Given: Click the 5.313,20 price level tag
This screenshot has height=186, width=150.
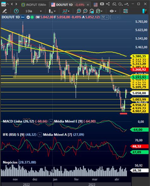Looking at the screenshot, I should (139, 64).
